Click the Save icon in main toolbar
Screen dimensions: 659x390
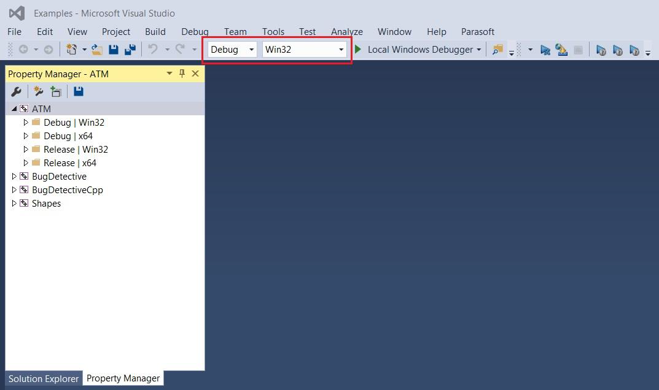point(114,50)
